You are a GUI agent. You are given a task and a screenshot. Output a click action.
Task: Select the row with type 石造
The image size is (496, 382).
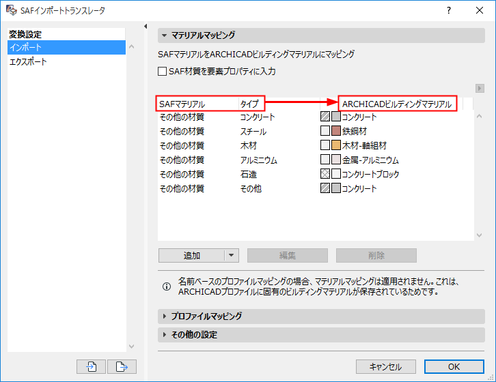pos(316,174)
